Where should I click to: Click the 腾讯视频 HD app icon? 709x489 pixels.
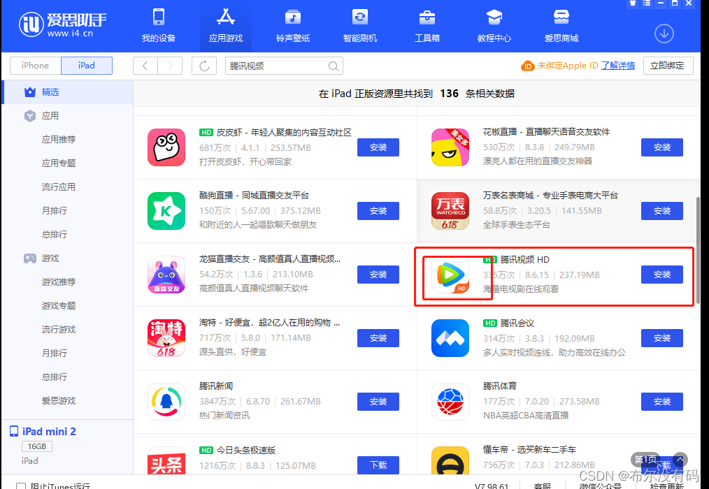(450, 275)
